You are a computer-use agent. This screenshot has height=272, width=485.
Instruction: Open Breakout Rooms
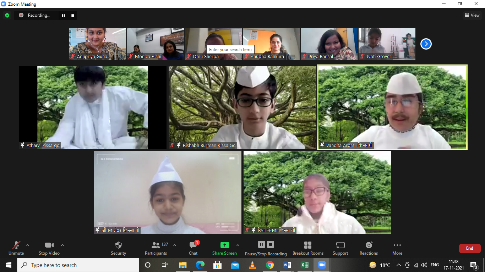pos(308,245)
